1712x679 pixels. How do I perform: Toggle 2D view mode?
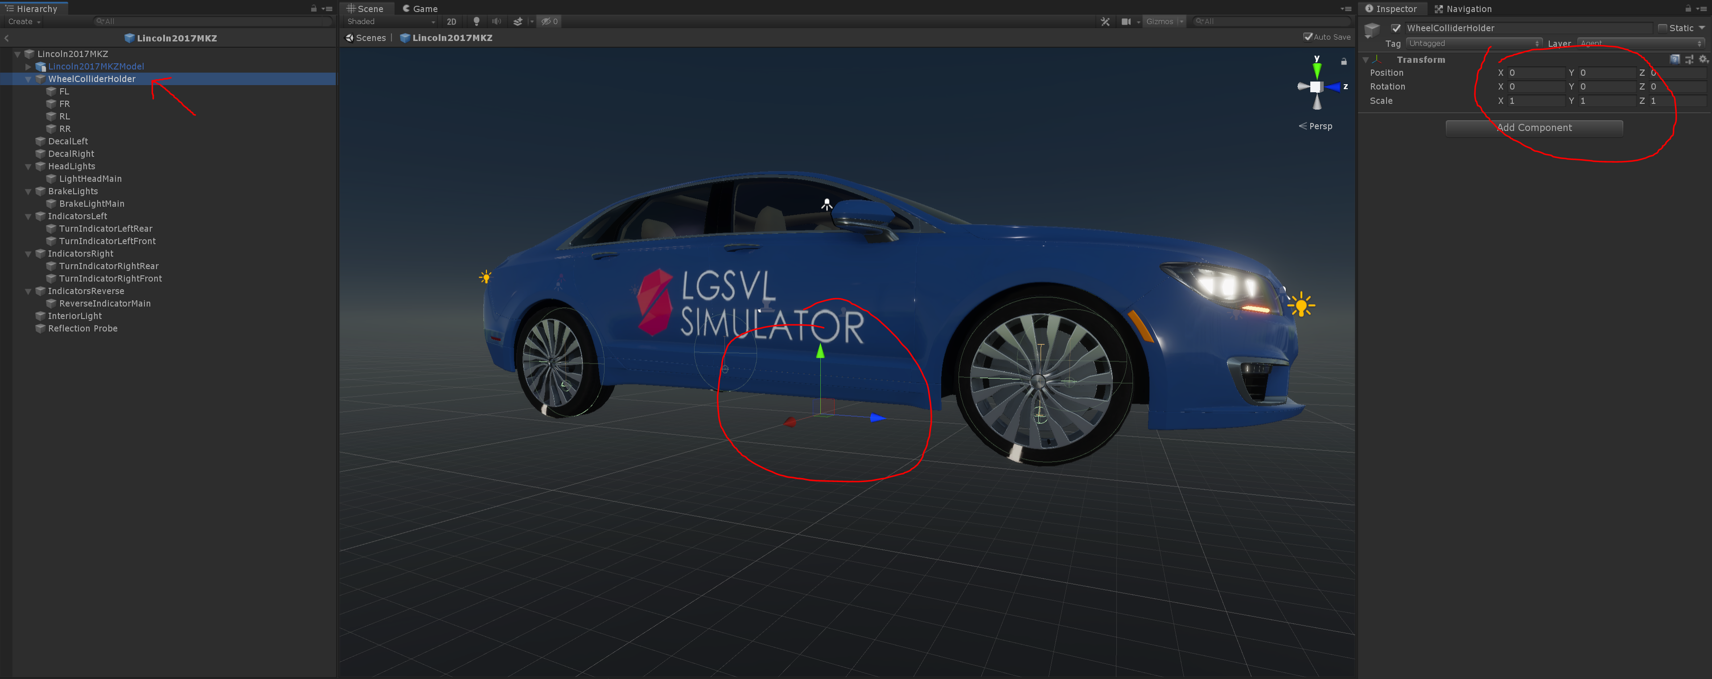point(451,21)
